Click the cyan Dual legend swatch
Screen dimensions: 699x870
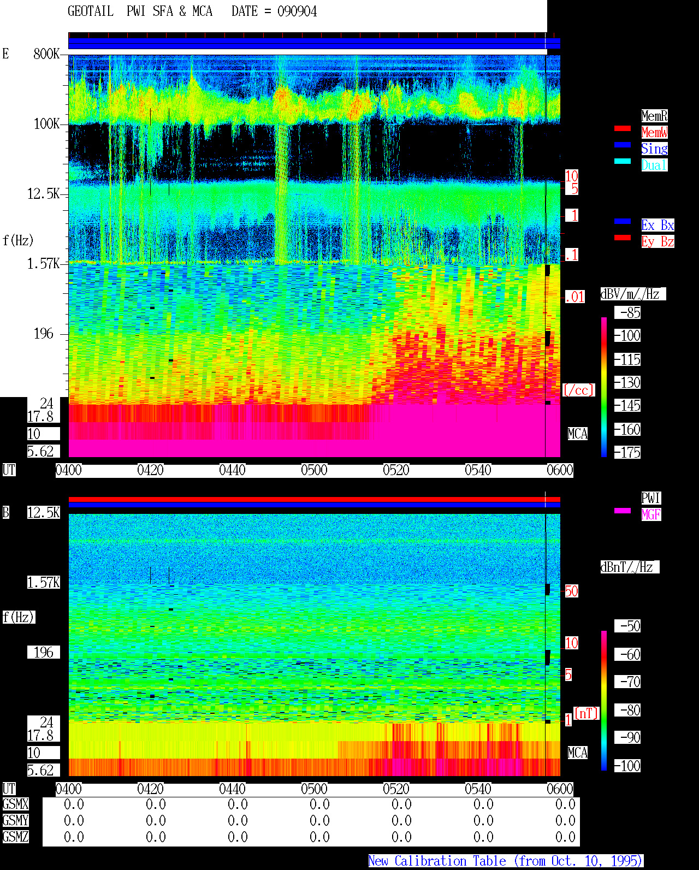pos(623,161)
